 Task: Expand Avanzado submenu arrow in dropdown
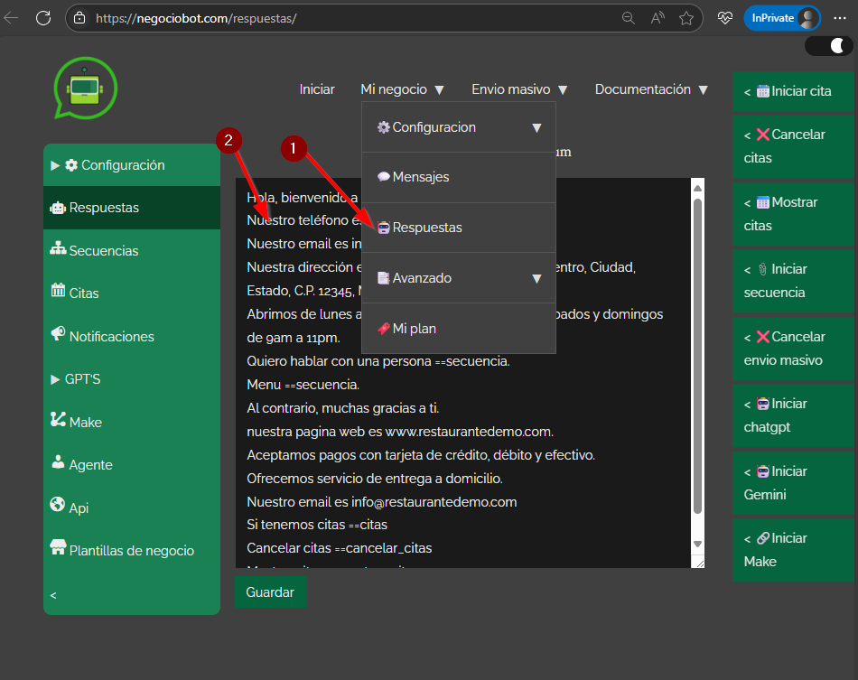[x=536, y=278]
